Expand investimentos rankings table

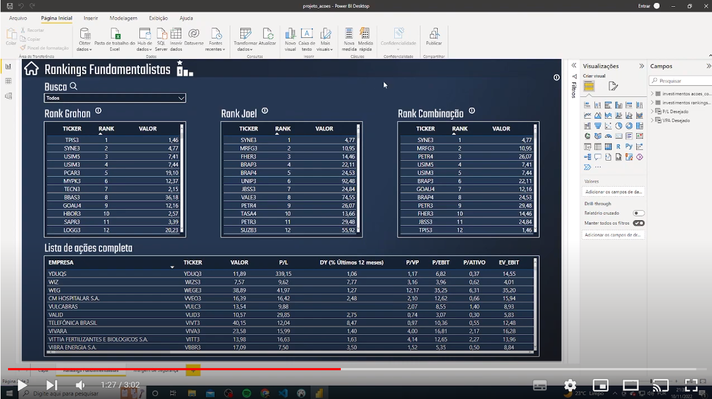click(652, 103)
